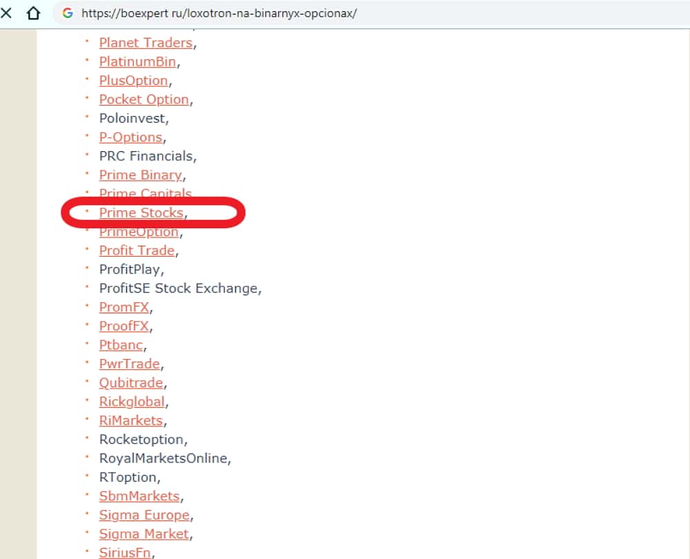Screen dimensions: 690x559
Task: Open the PromFX link
Action: [124, 307]
